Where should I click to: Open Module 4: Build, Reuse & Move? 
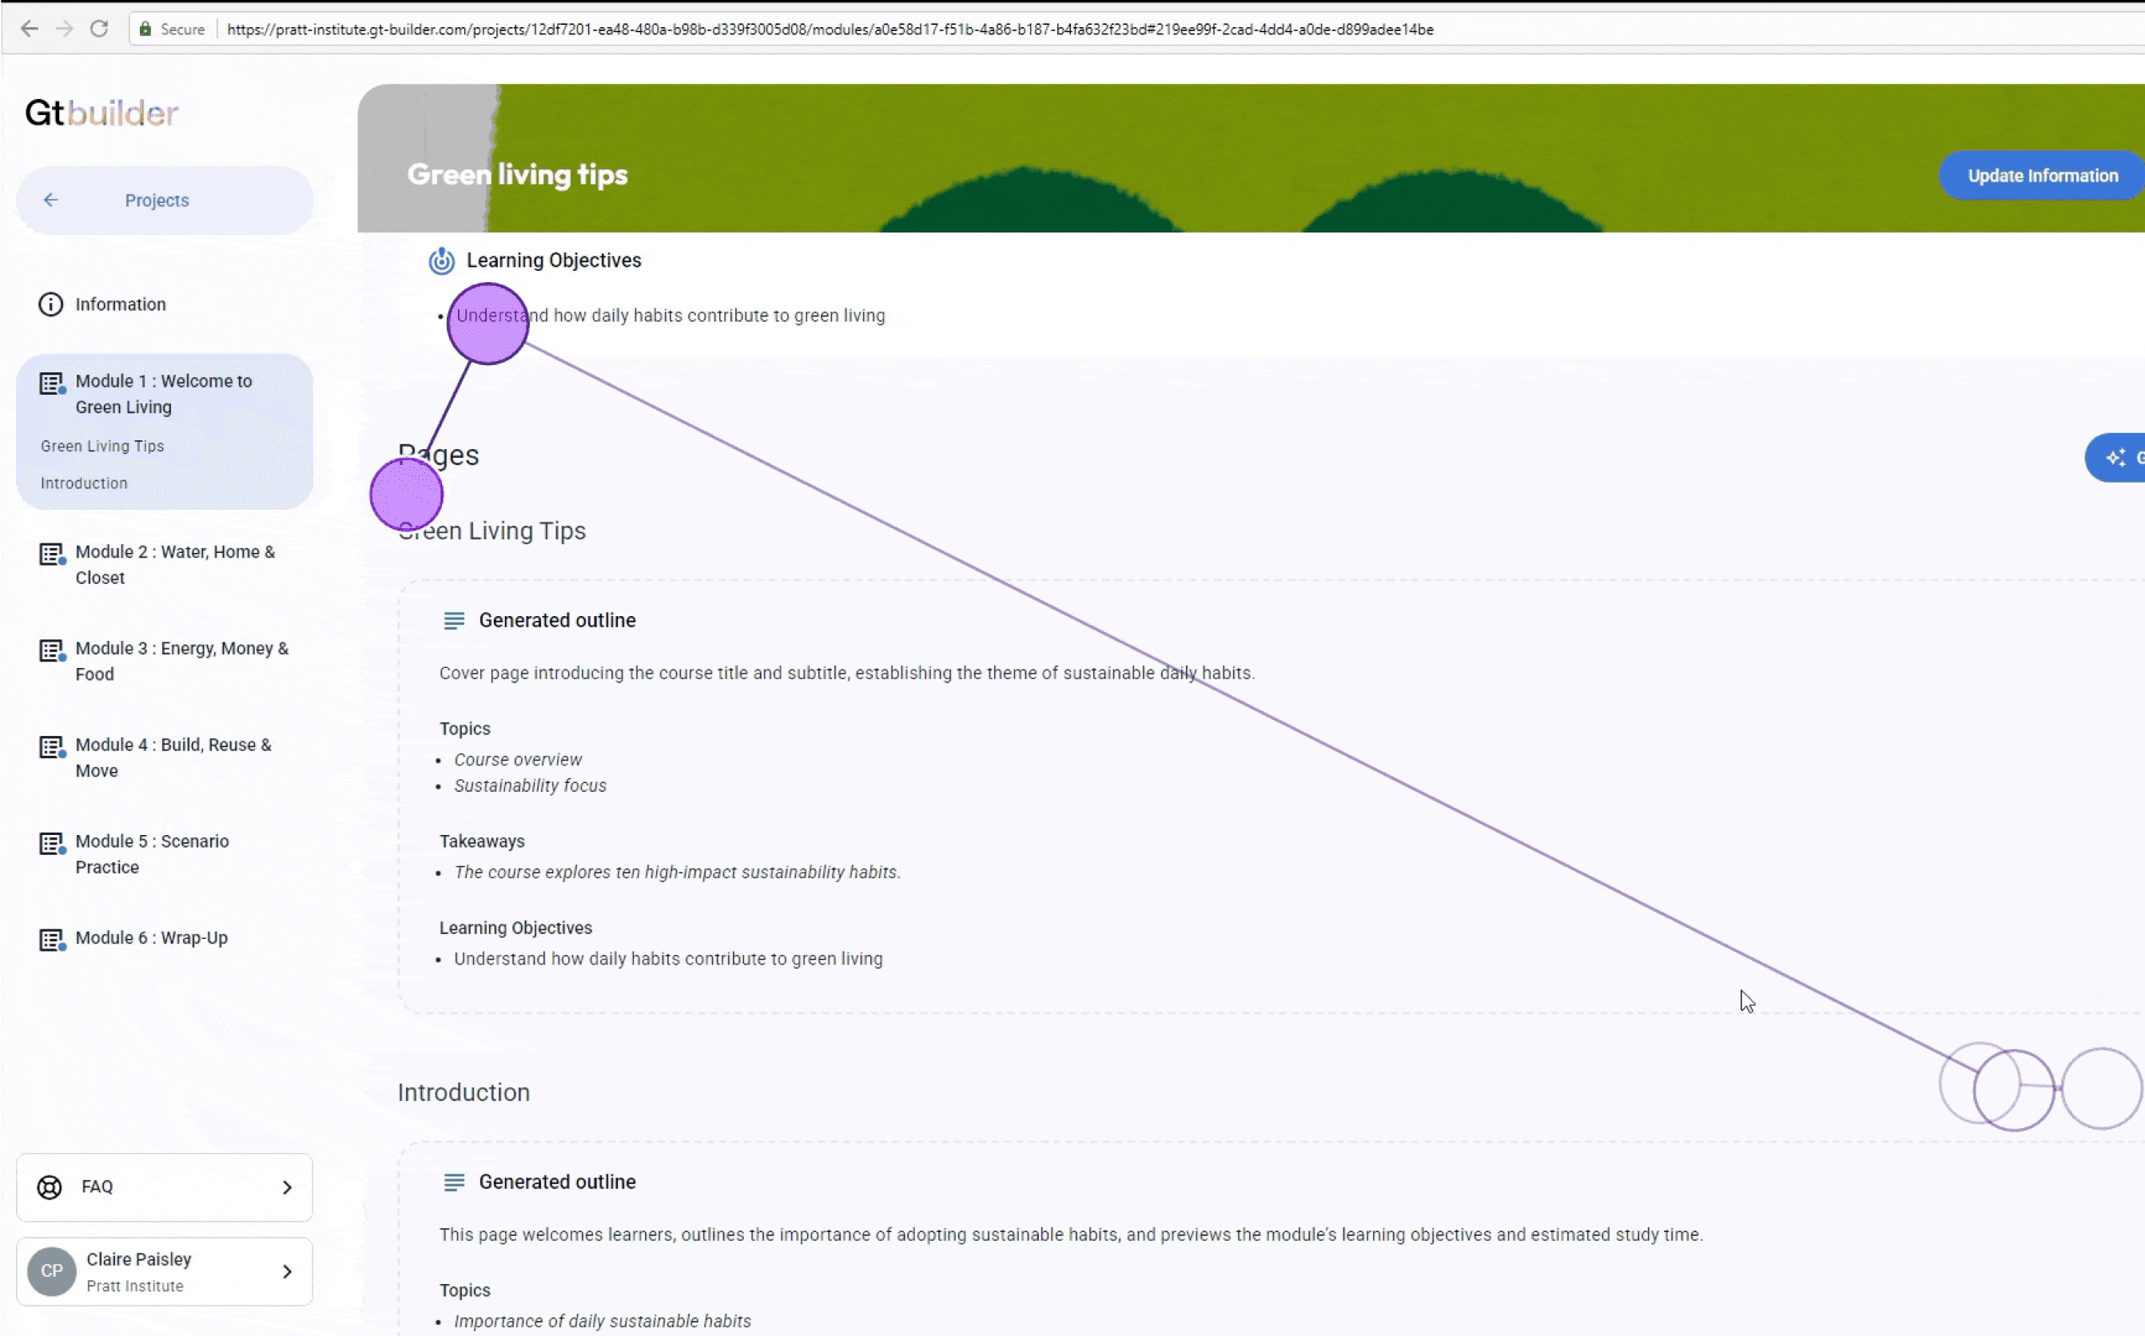(173, 757)
